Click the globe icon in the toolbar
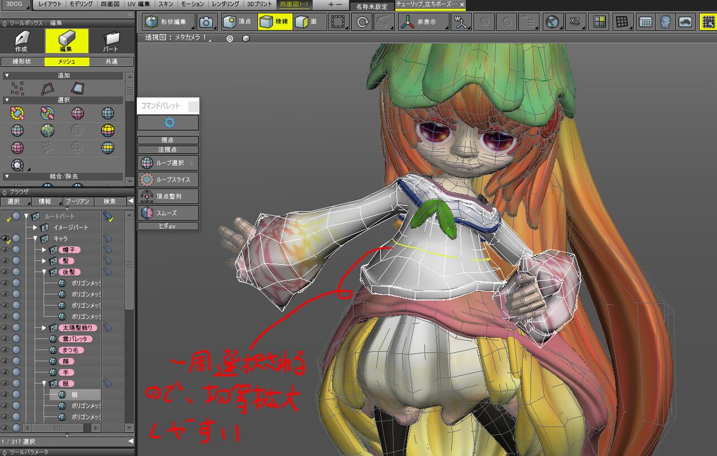 [552, 22]
